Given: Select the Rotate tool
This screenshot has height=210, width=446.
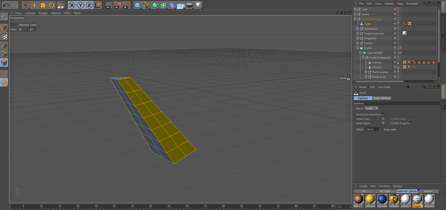Looking at the screenshot, I should click(51, 5).
